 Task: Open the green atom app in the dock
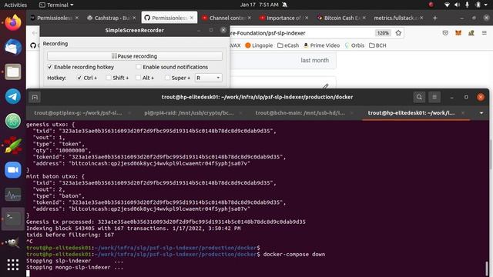[x=13, y=121]
